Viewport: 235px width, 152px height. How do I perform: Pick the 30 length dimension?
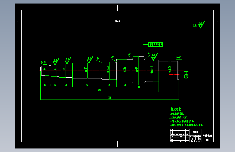(109, 85)
